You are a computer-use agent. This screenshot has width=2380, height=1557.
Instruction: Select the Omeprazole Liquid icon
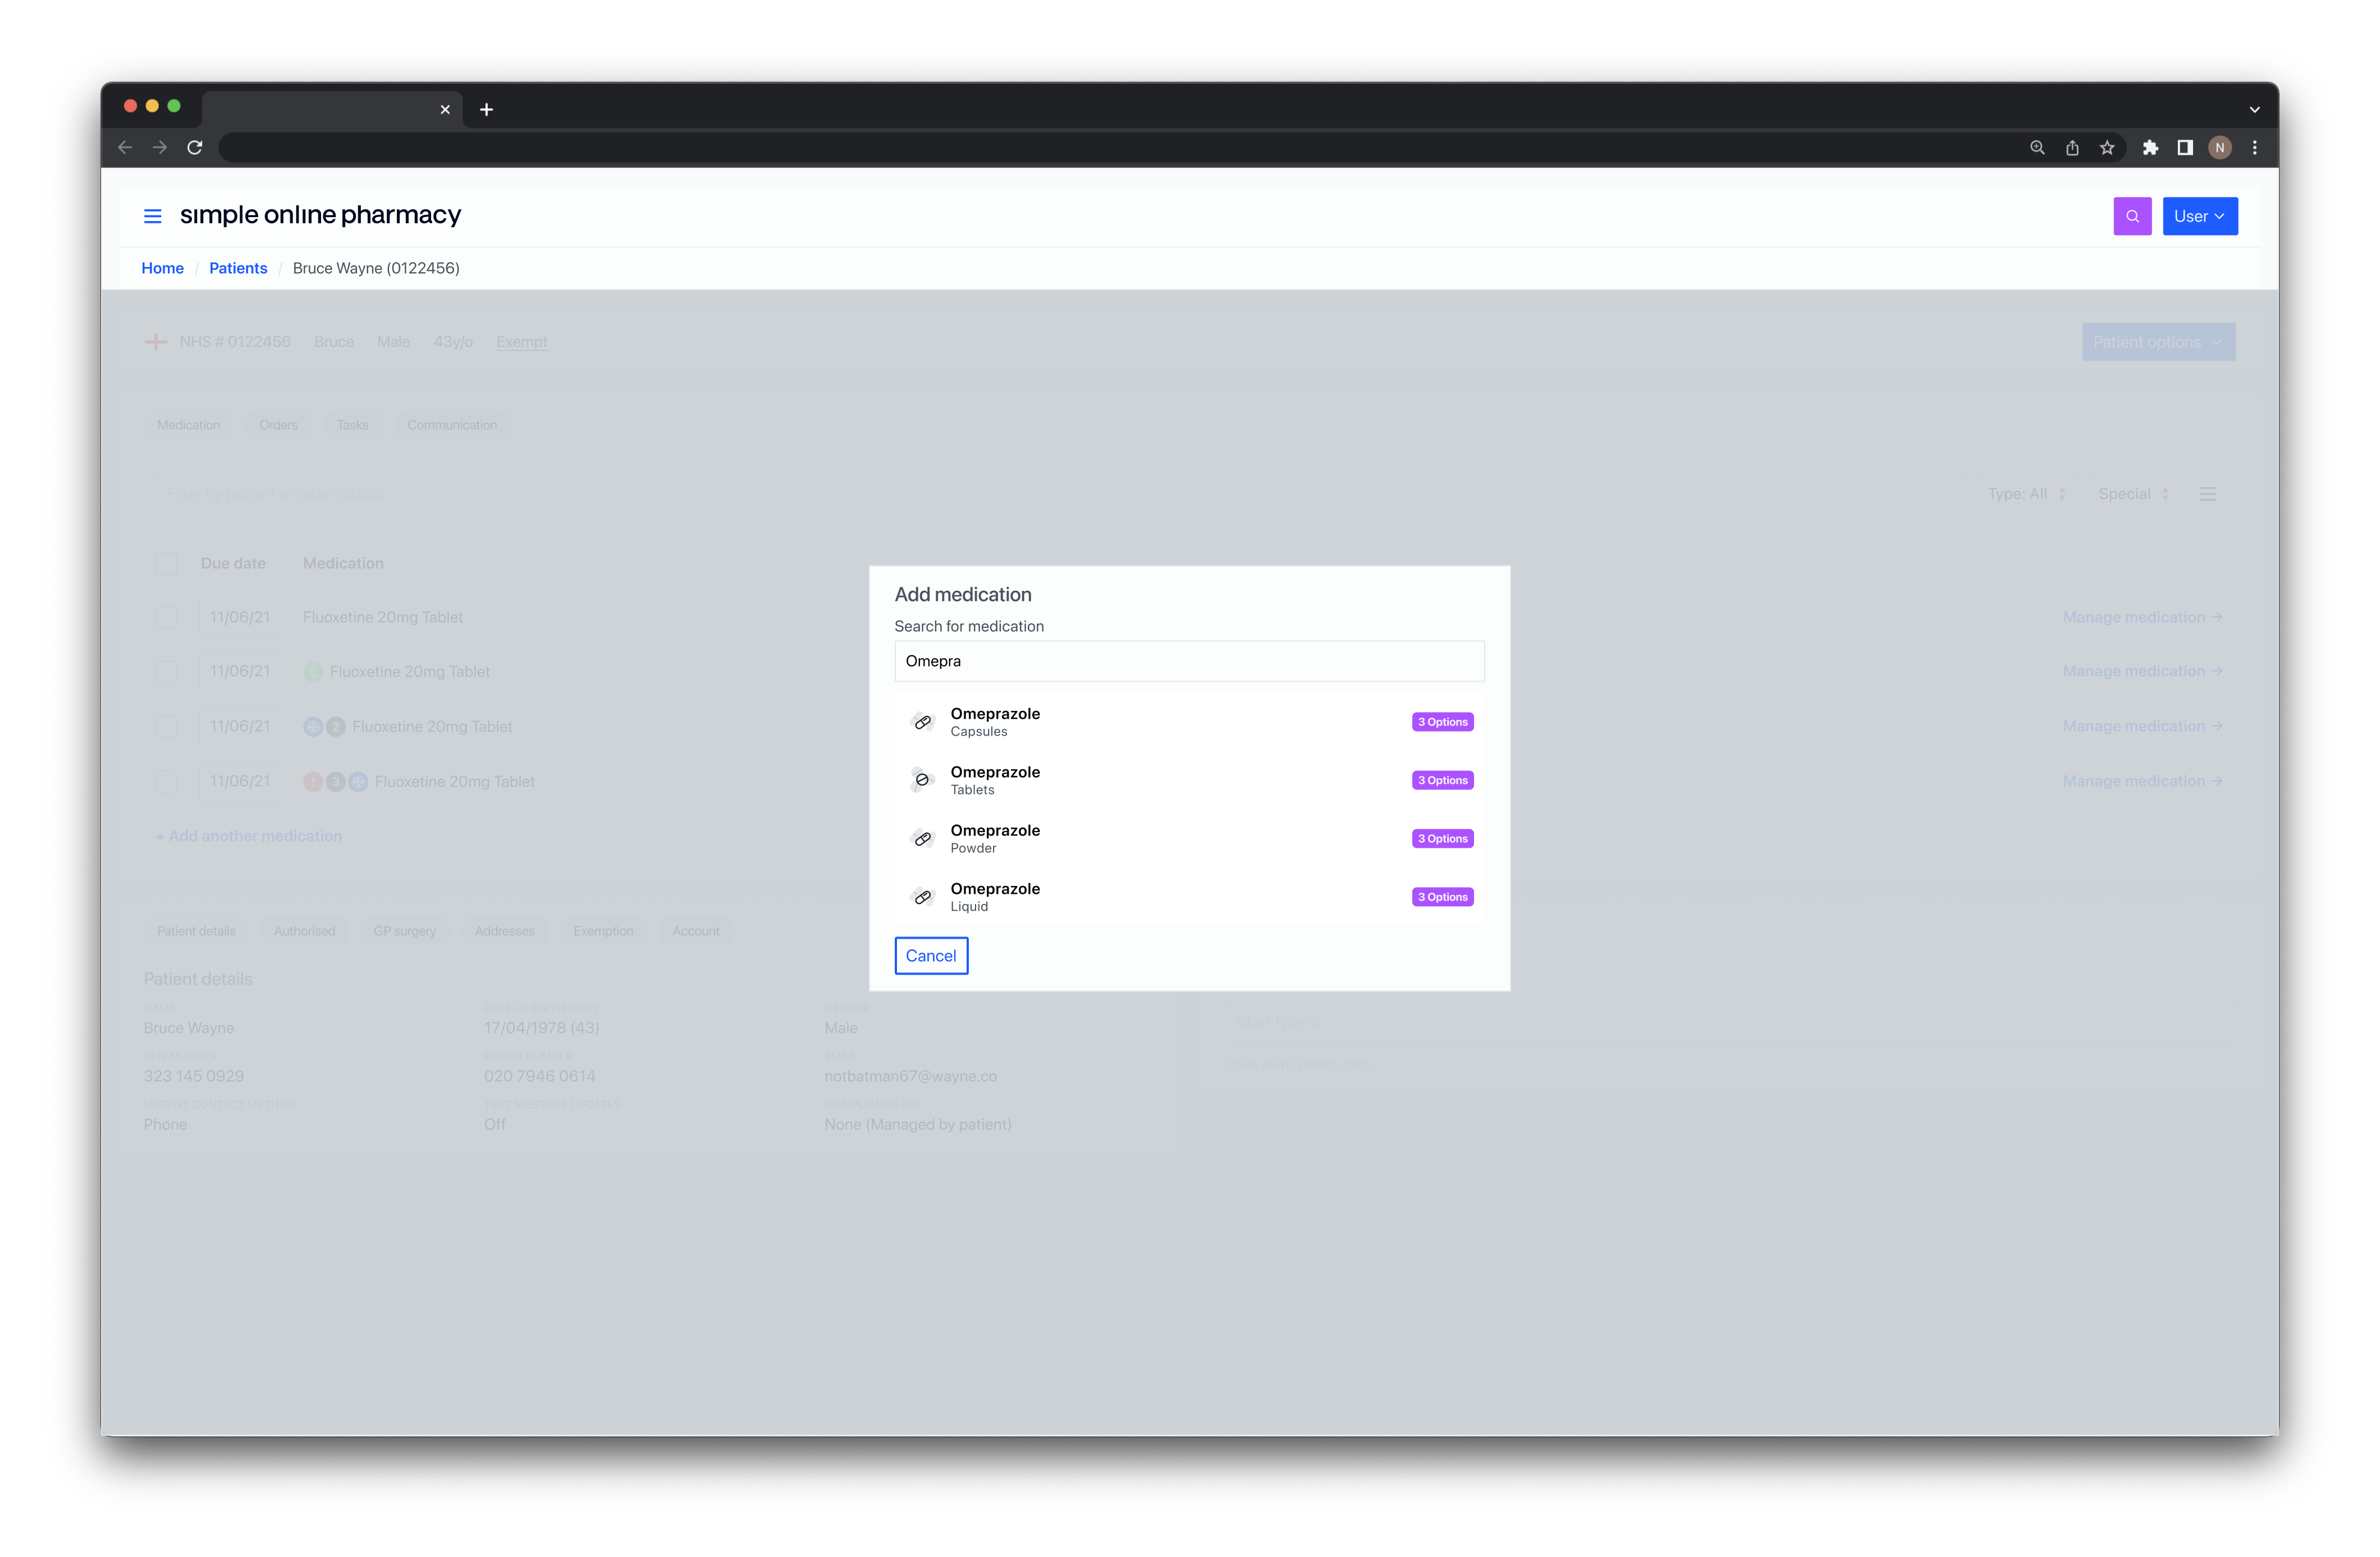pos(922,897)
